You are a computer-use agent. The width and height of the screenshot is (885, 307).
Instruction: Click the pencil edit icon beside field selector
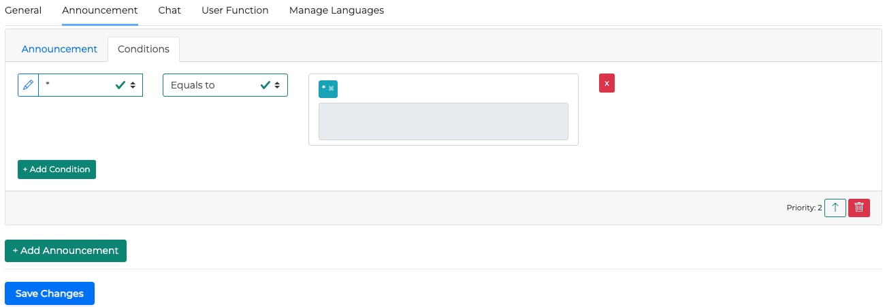pos(28,85)
